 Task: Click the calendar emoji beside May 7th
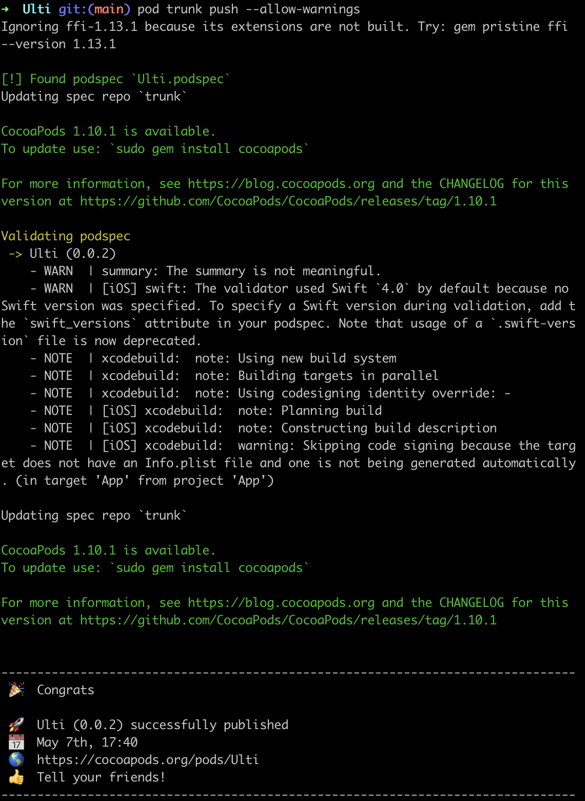click(16, 742)
